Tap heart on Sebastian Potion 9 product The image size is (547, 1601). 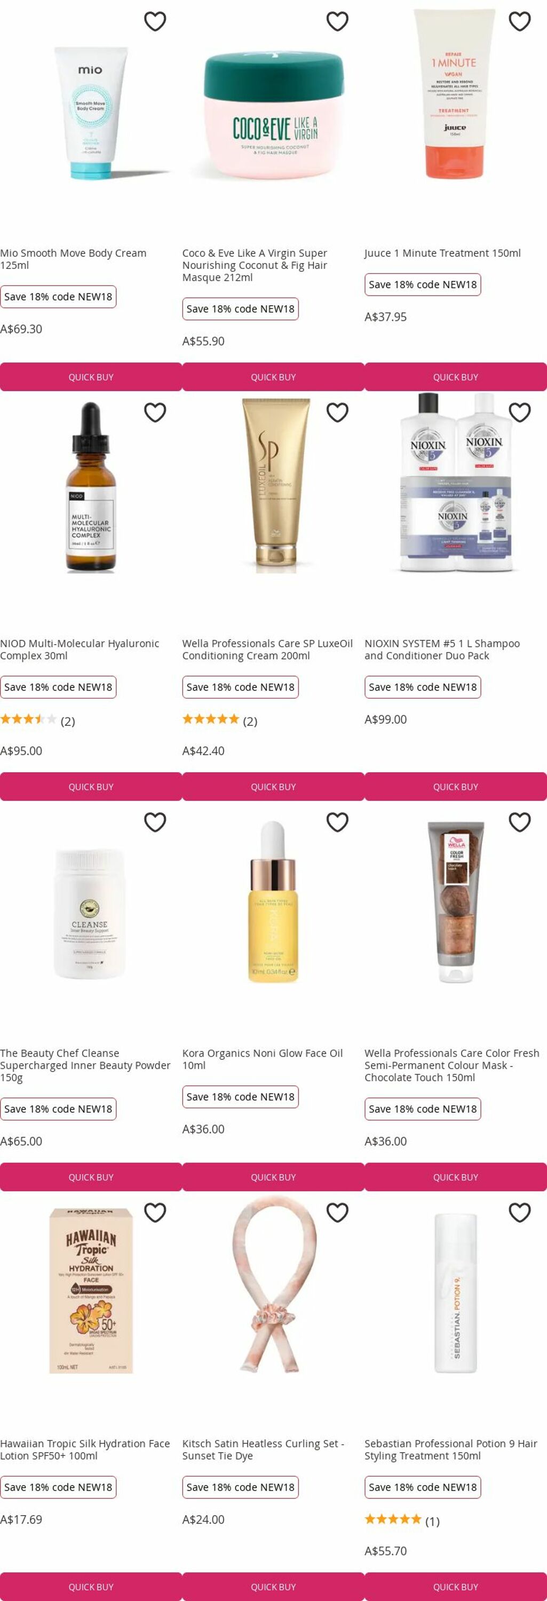pos(520,1212)
